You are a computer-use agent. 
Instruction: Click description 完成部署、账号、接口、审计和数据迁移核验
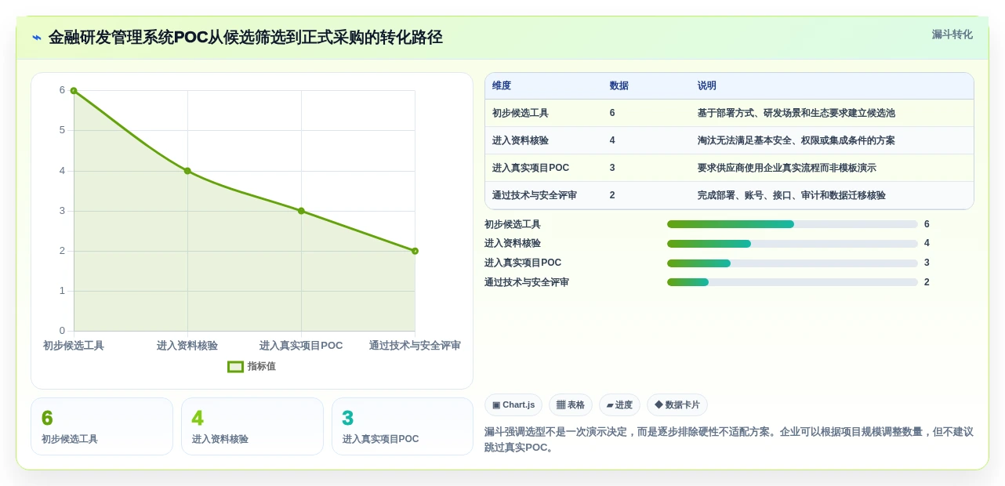pos(792,196)
